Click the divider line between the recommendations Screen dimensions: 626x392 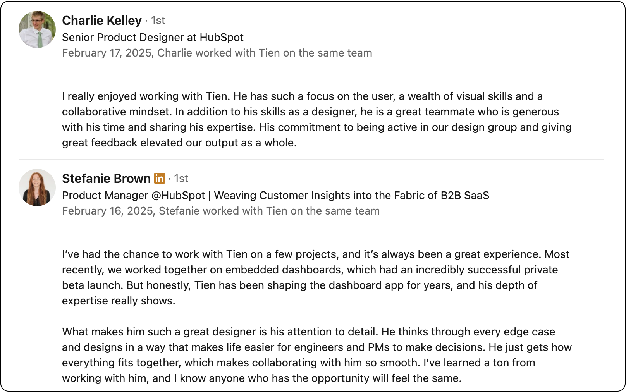pyautogui.click(x=311, y=159)
